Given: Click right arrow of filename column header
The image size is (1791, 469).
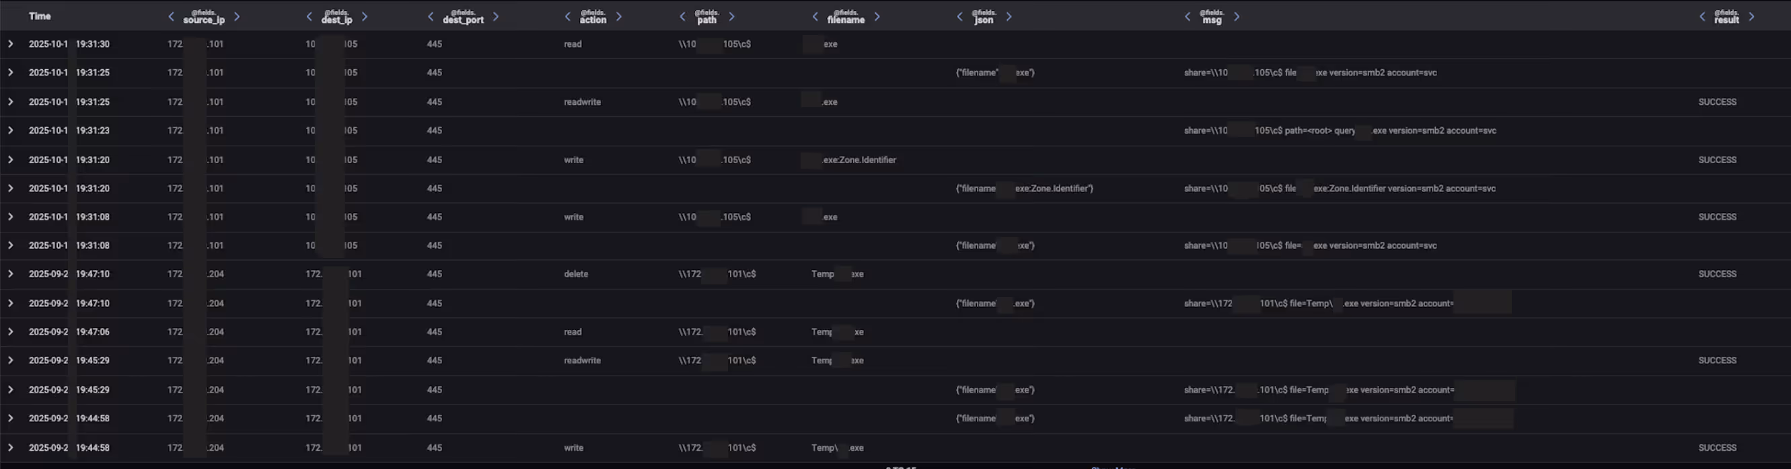Looking at the screenshot, I should (877, 17).
